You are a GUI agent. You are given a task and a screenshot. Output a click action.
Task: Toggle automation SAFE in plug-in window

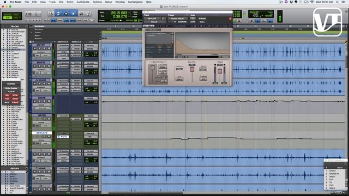[192, 22]
